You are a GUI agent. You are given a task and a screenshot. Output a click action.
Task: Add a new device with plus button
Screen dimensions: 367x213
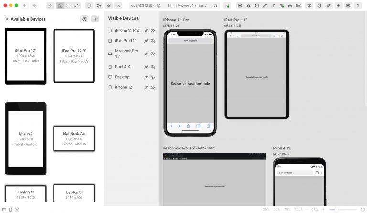[x=95, y=19]
